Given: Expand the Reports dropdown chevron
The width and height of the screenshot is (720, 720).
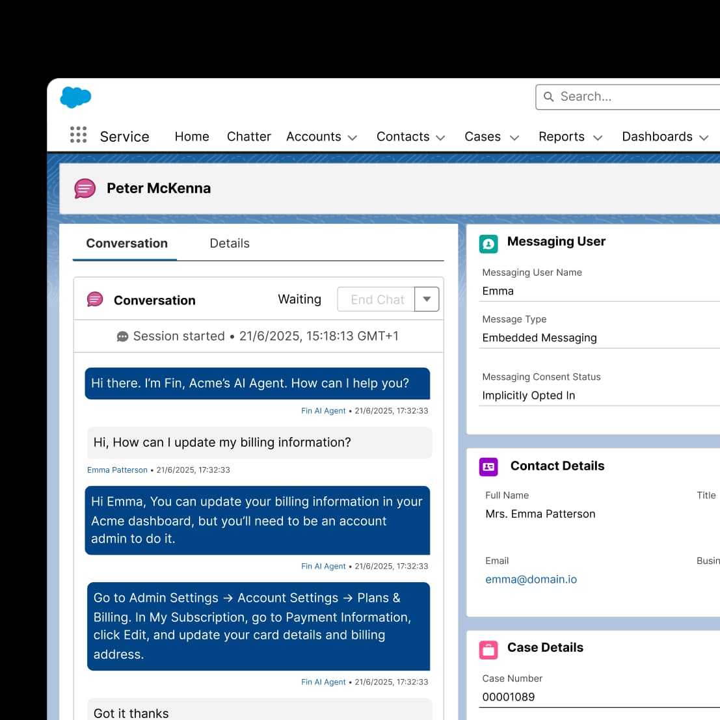Looking at the screenshot, I should tap(598, 138).
